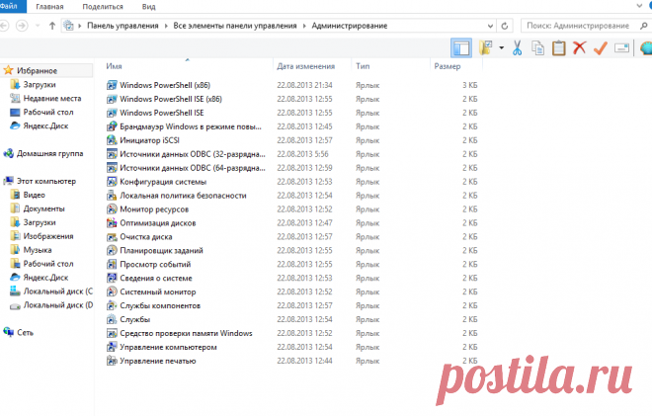Select Музыка folder in sidebar
This screenshot has width=652, height=416.
[x=38, y=250]
